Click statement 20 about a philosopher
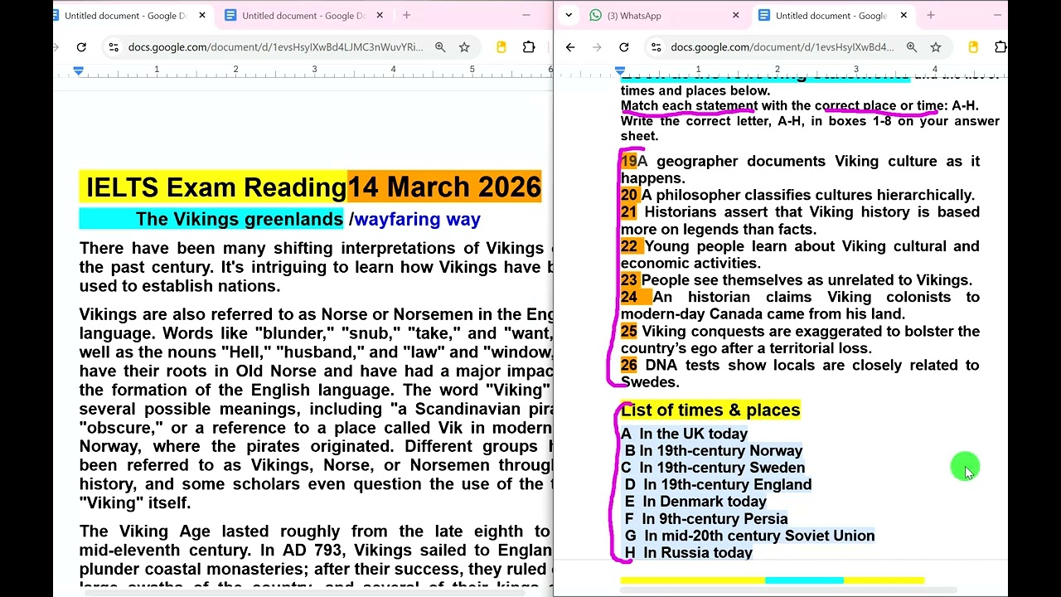 click(x=797, y=195)
